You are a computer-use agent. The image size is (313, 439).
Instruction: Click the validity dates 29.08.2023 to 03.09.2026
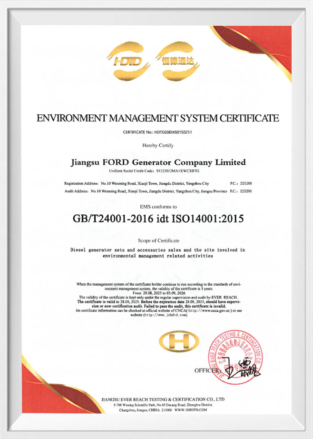pos(158,292)
